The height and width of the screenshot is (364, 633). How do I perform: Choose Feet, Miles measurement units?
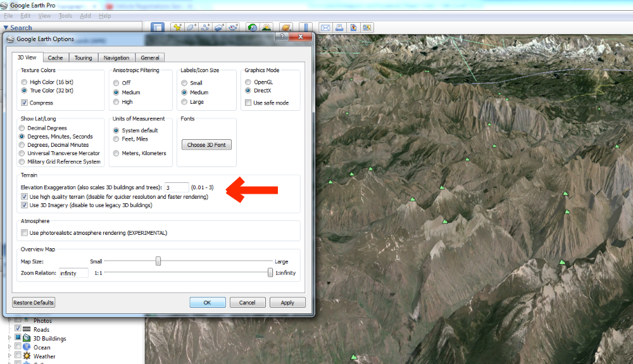[x=116, y=139]
